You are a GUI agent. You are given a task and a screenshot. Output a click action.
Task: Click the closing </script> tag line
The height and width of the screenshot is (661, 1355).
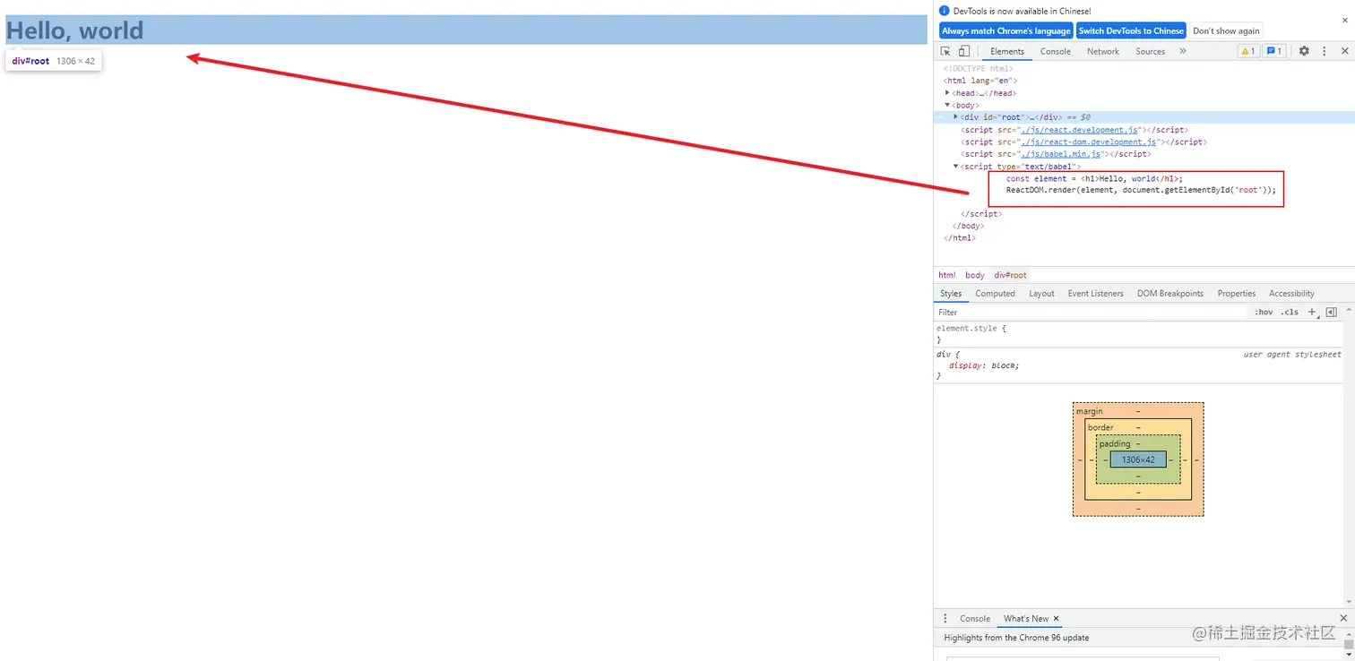[981, 214]
